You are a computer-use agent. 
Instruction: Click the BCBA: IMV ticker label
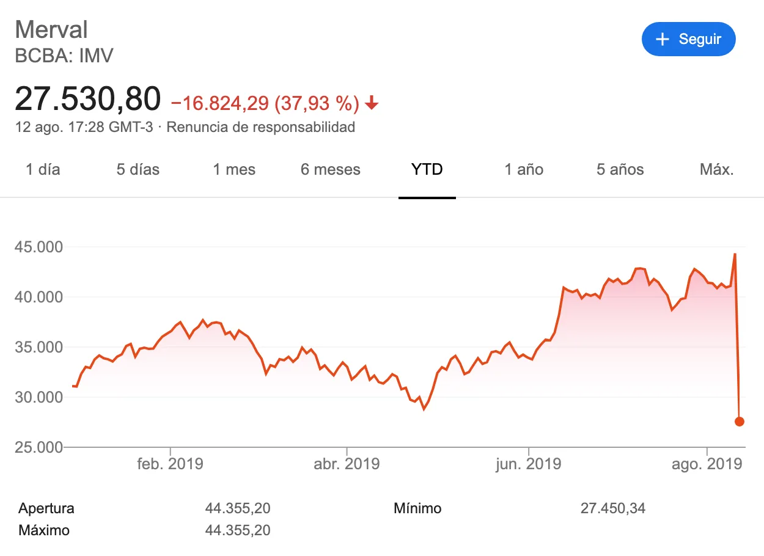pyautogui.click(x=64, y=56)
